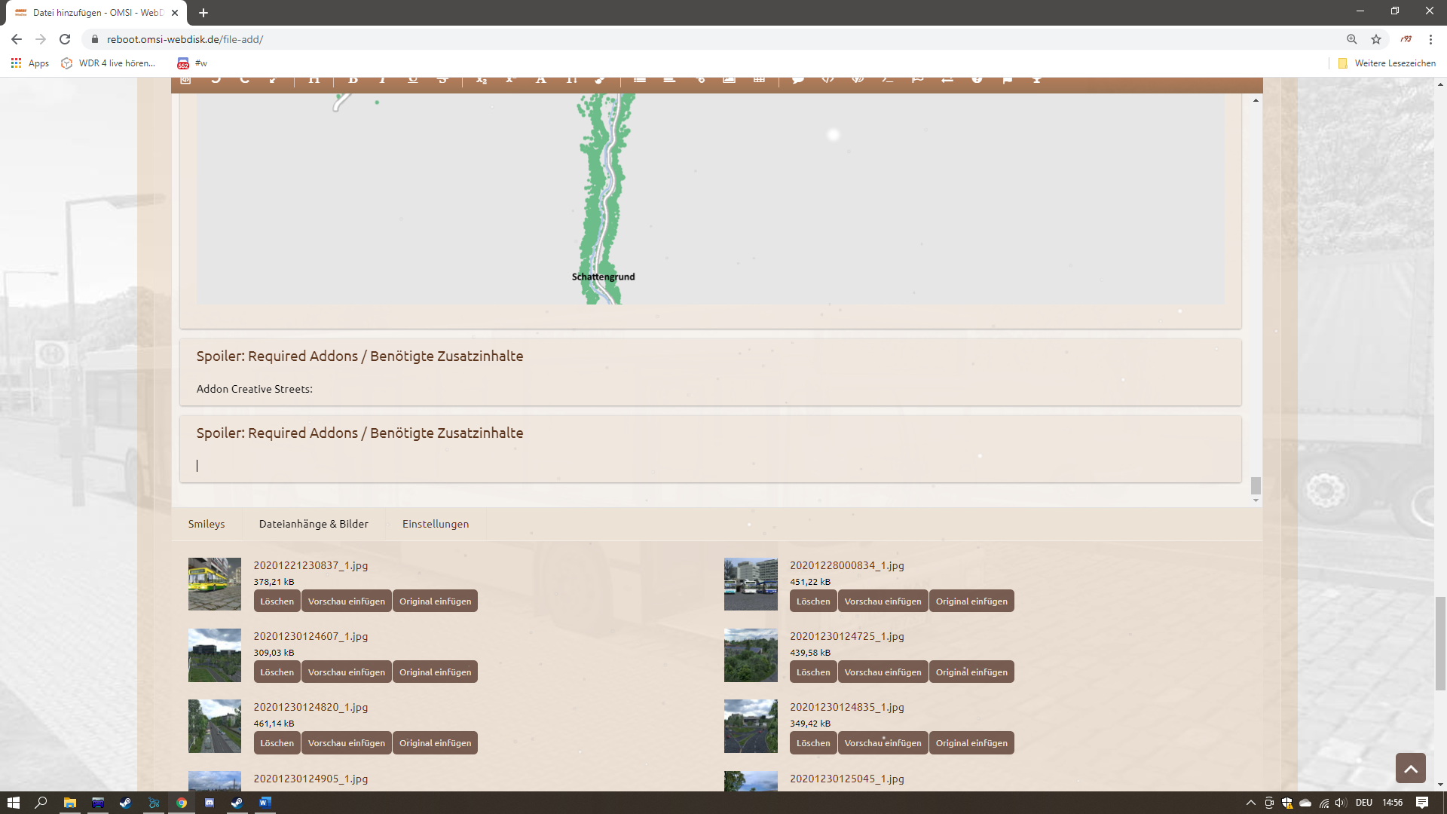This screenshot has width=1447, height=814.
Task: Apply underline formatting in editor toolbar
Action: [x=413, y=79]
